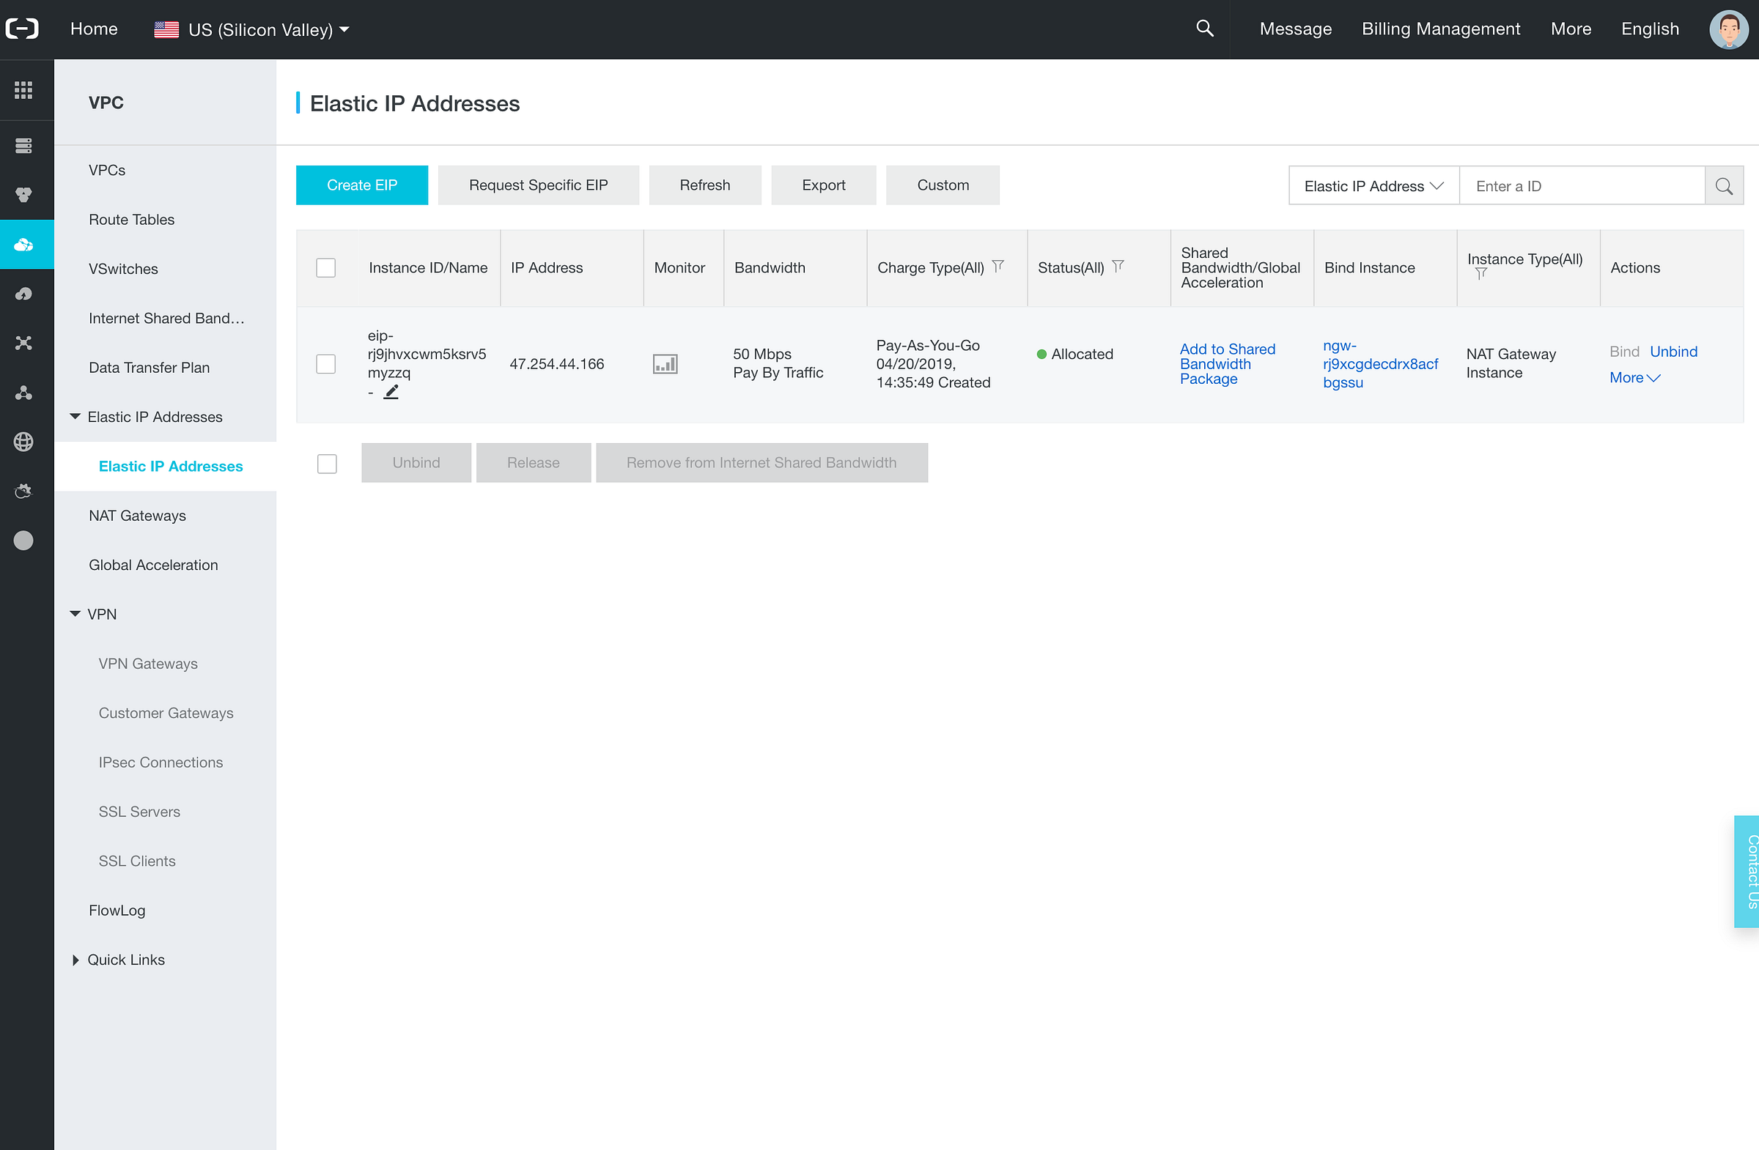Open the globe icon in the left rail
The image size is (1759, 1150).
[x=23, y=442]
